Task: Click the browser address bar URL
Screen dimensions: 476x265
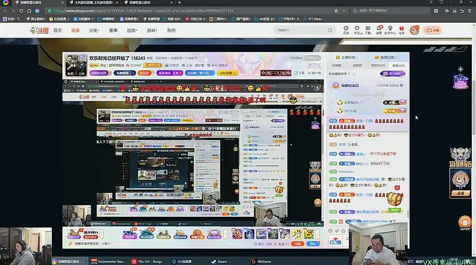Action: (159, 11)
